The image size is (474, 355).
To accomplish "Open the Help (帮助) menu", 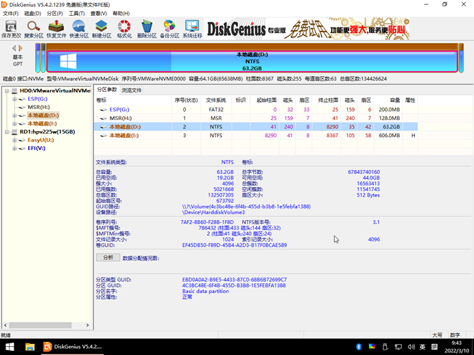I will coord(121,13).
